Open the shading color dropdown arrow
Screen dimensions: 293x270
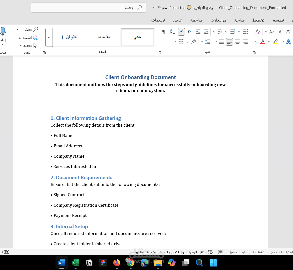pyautogui.click(x=187, y=42)
